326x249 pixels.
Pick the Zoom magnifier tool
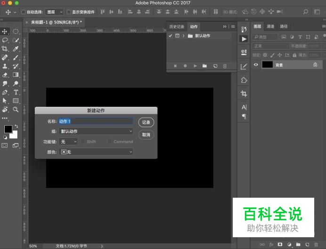click(16, 109)
